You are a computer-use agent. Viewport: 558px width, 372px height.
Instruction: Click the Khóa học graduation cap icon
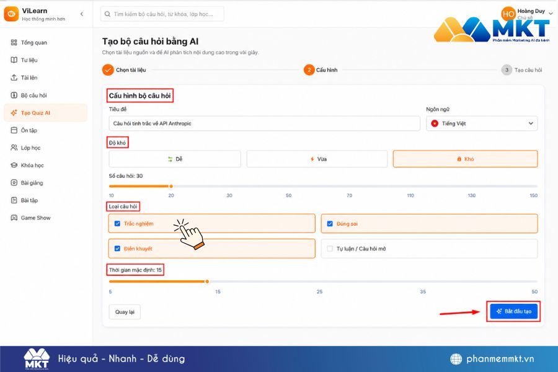click(x=14, y=165)
